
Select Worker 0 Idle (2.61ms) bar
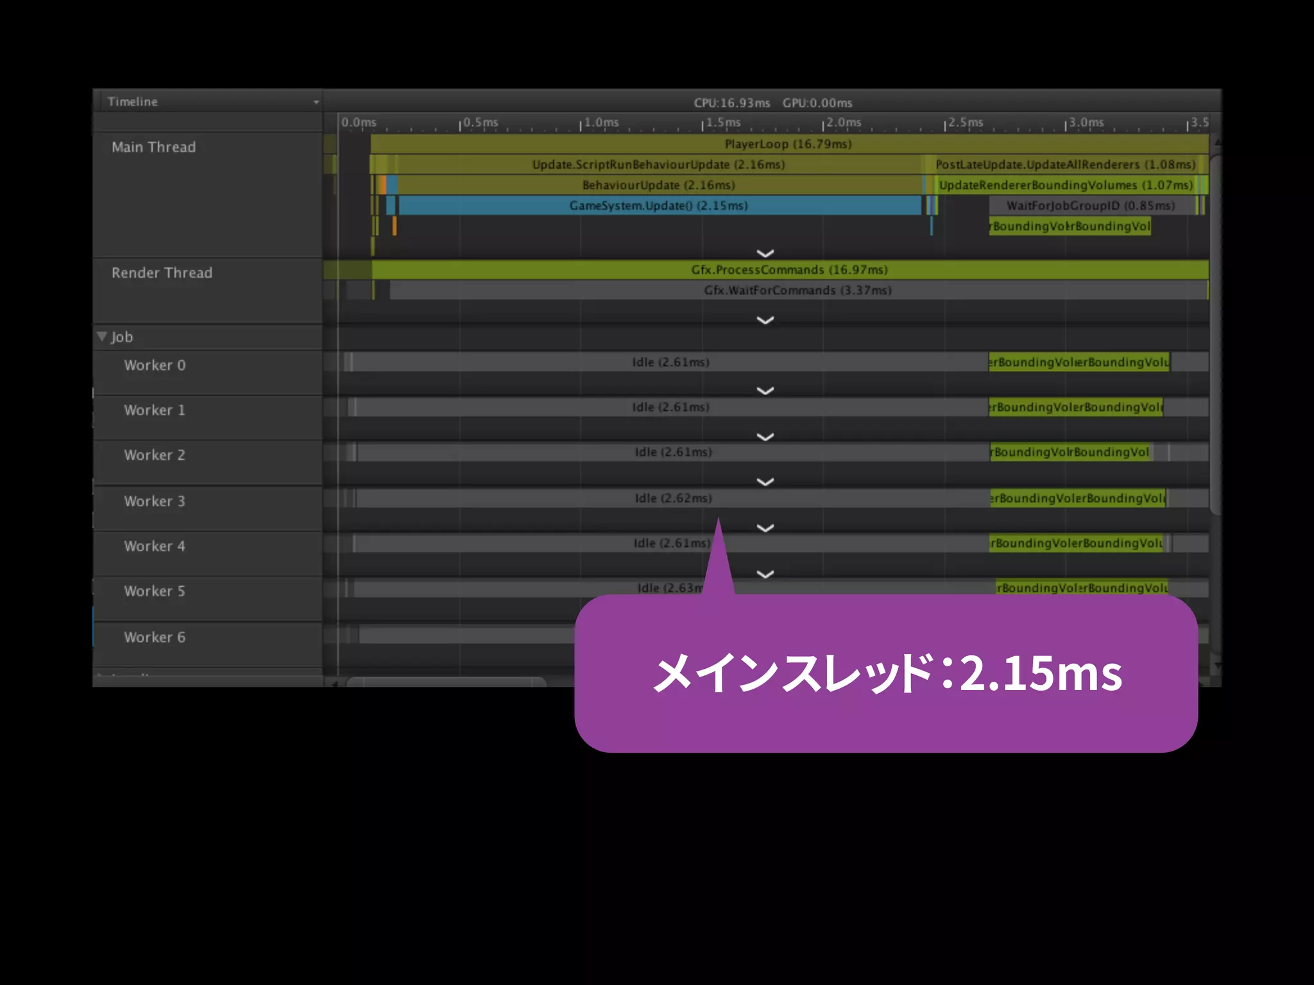[670, 362]
